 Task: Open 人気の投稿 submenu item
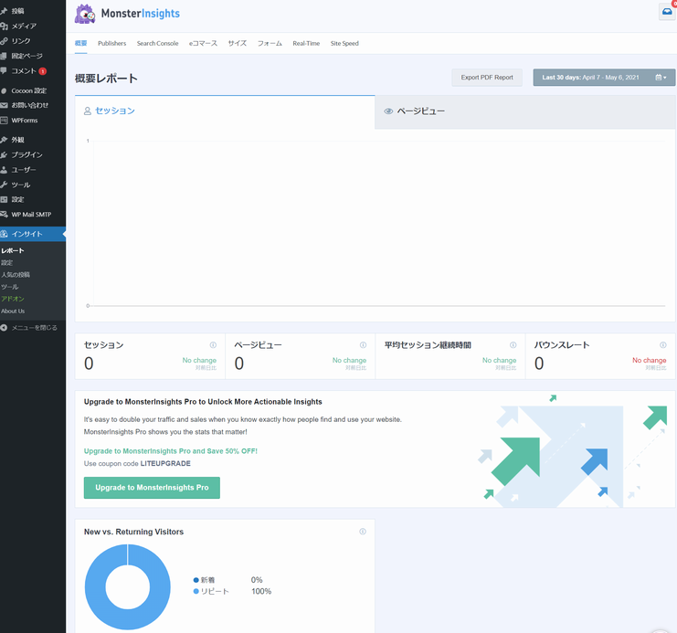point(16,275)
